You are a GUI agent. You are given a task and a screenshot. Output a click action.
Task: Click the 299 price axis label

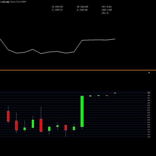tap(149, 103)
